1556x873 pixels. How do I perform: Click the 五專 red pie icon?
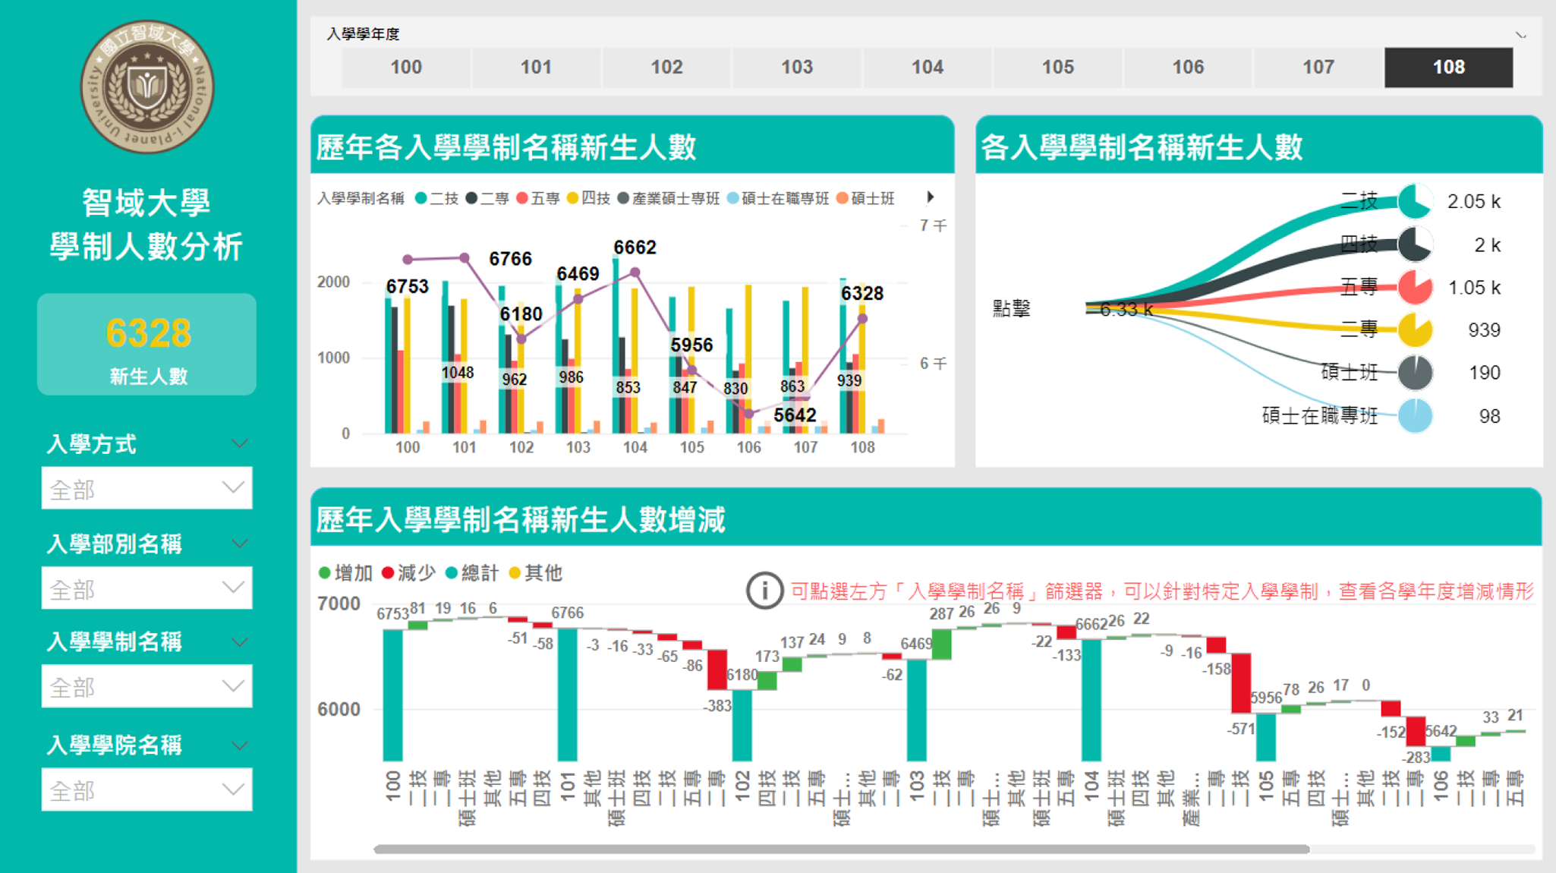click(1415, 287)
